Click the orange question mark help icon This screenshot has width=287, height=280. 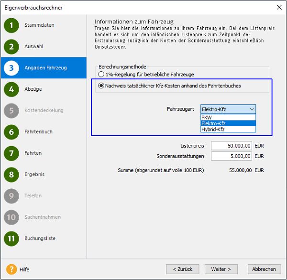click(11, 269)
